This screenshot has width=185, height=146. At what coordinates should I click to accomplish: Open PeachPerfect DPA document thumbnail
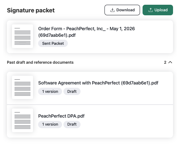[22, 120]
